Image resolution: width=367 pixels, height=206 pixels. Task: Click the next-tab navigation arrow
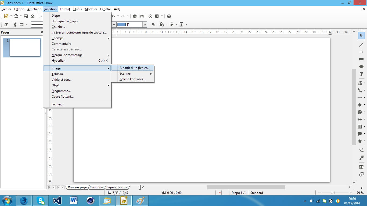click(x=58, y=187)
